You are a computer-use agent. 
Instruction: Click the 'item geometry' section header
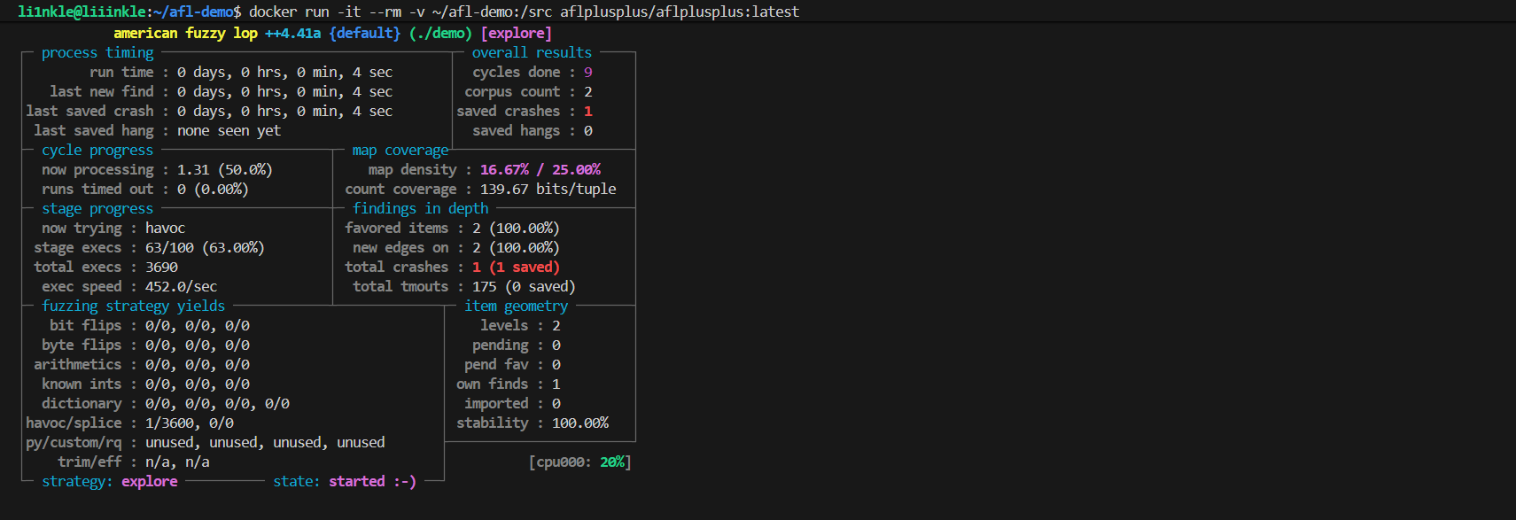516,306
